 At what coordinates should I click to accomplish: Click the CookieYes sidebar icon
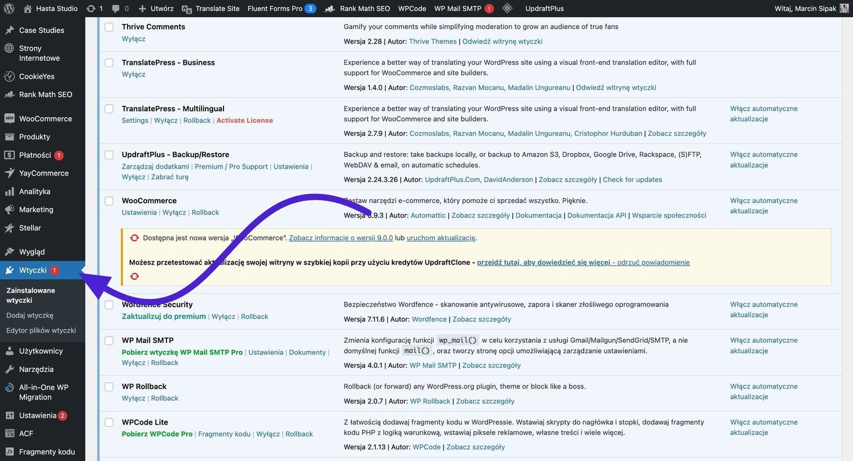coord(9,77)
